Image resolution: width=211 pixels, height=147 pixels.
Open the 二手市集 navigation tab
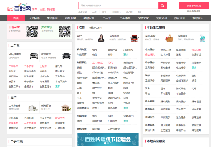click(125, 18)
